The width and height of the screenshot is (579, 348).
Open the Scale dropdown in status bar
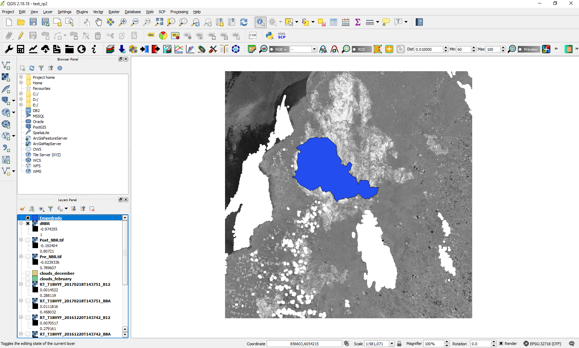392,344
